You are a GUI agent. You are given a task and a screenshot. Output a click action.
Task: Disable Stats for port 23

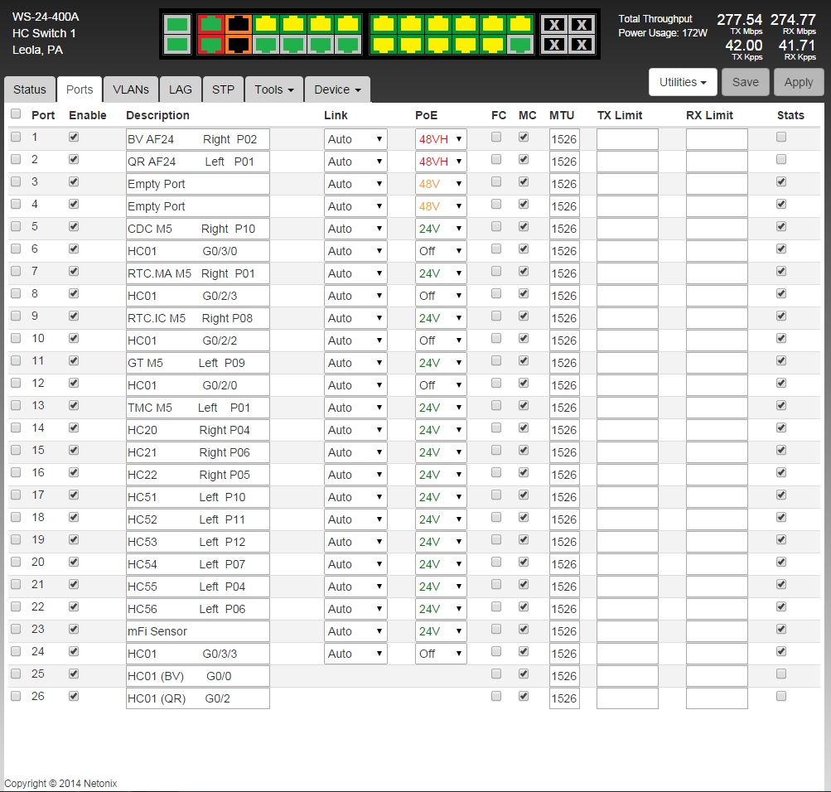click(781, 630)
